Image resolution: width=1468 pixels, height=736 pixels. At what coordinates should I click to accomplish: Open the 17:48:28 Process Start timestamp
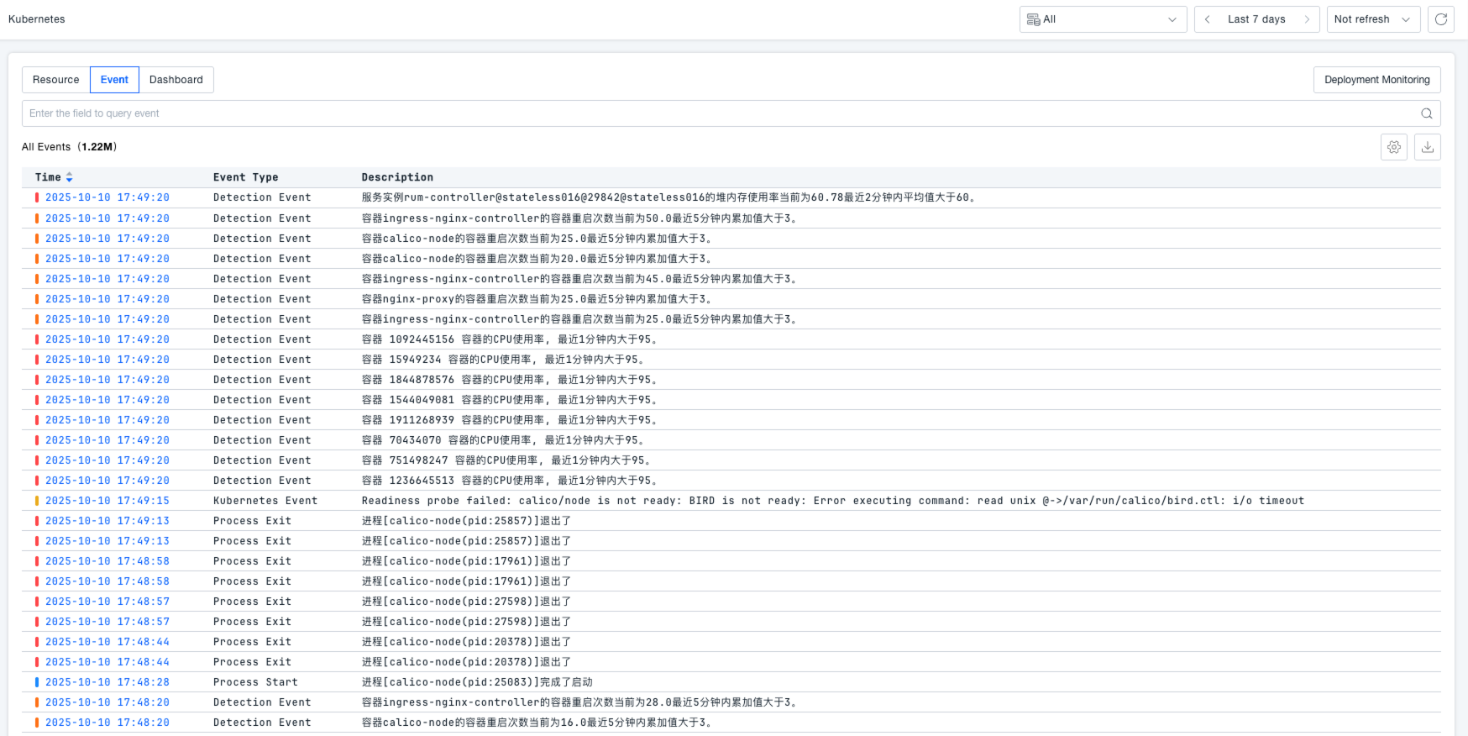point(107,682)
